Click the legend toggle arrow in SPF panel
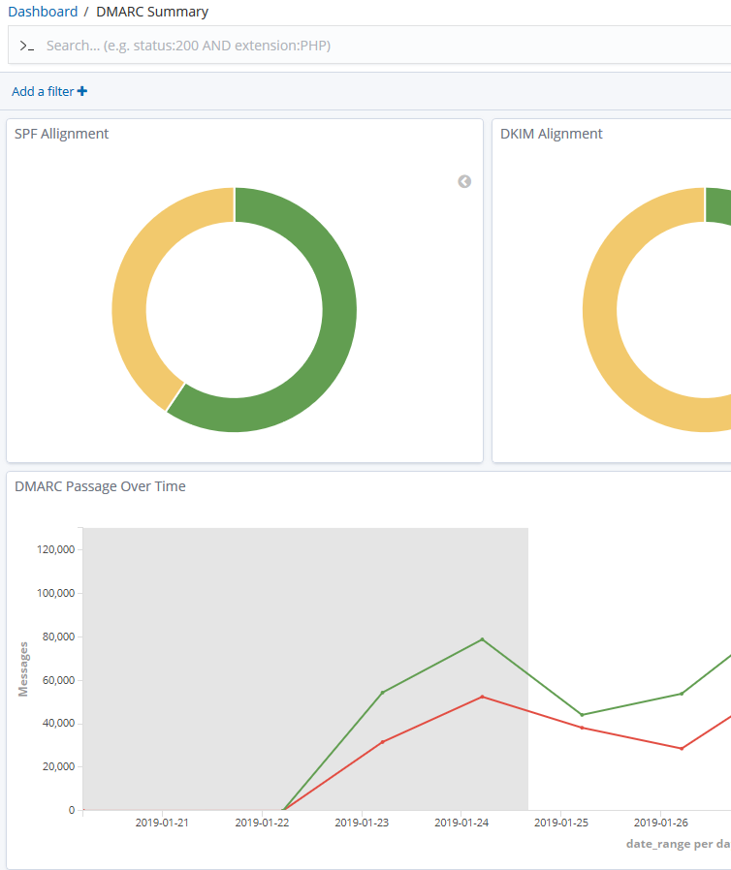This screenshot has height=870, width=731. point(464,181)
